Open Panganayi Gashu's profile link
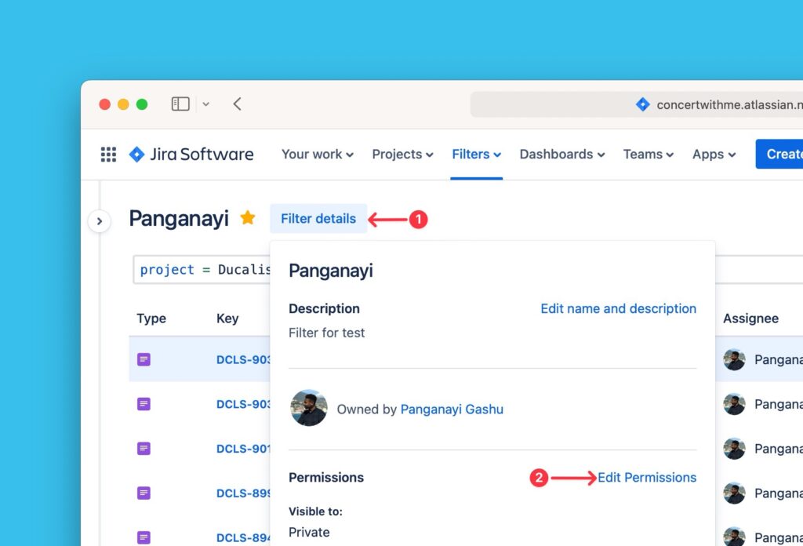Viewport: 803px width, 546px height. pyautogui.click(x=452, y=409)
